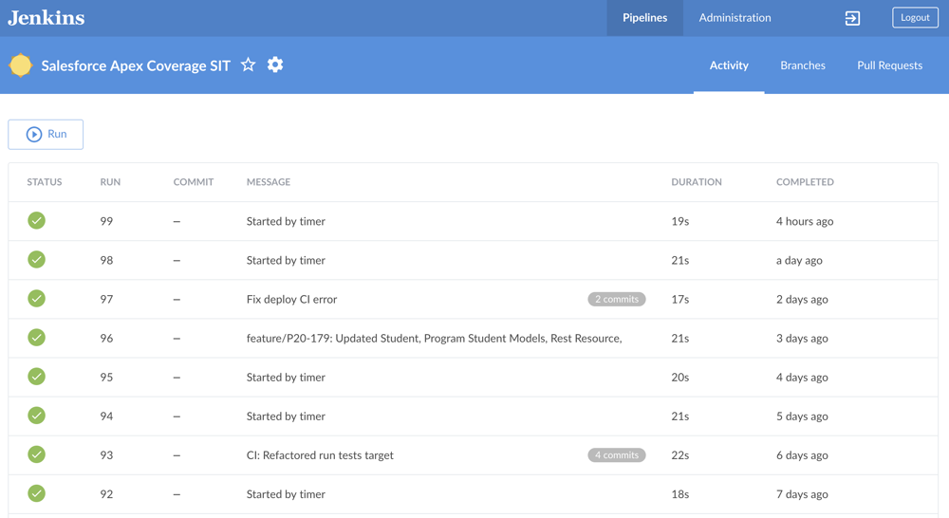Click the 4 hours ago completed time
Viewport: 949px width, 518px height.
[805, 221]
